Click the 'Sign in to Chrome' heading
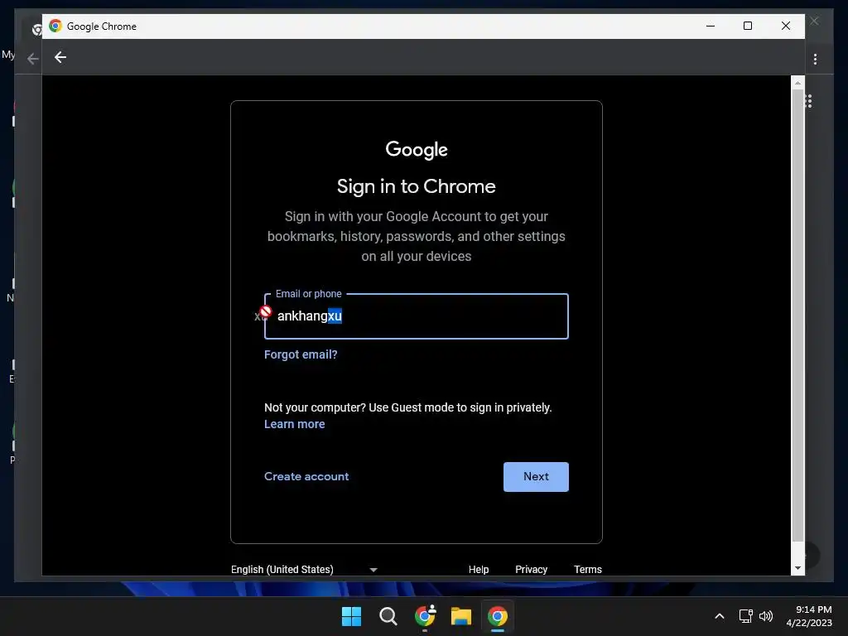The width and height of the screenshot is (848, 636). [417, 186]
